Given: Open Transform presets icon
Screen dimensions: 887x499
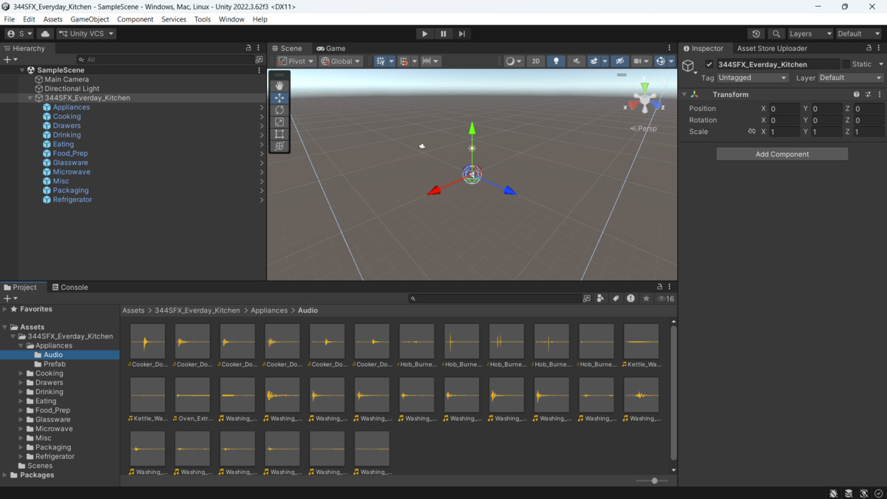Looking at the screenshot, I should [868, 95].
